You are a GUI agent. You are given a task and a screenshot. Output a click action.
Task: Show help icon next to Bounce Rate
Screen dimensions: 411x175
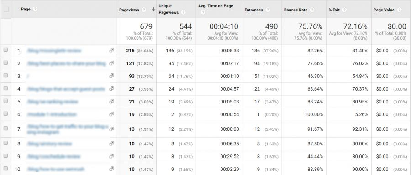(312, 10)
